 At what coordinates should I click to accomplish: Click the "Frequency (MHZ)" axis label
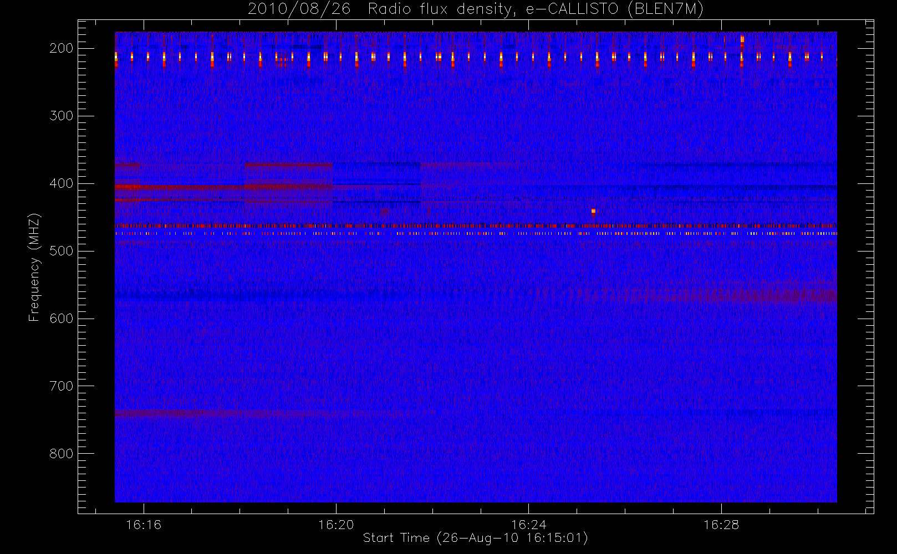click(x=34, y=267)
